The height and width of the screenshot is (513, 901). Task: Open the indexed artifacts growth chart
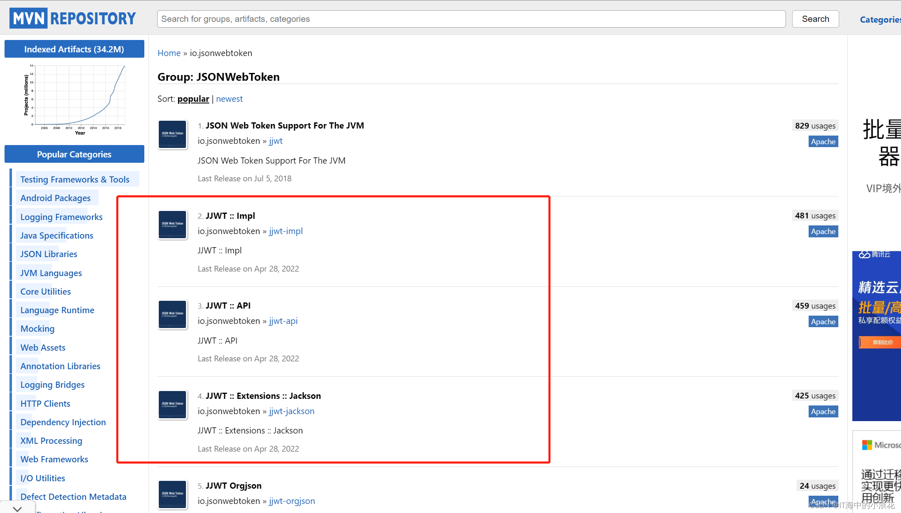tap(74, 100)
